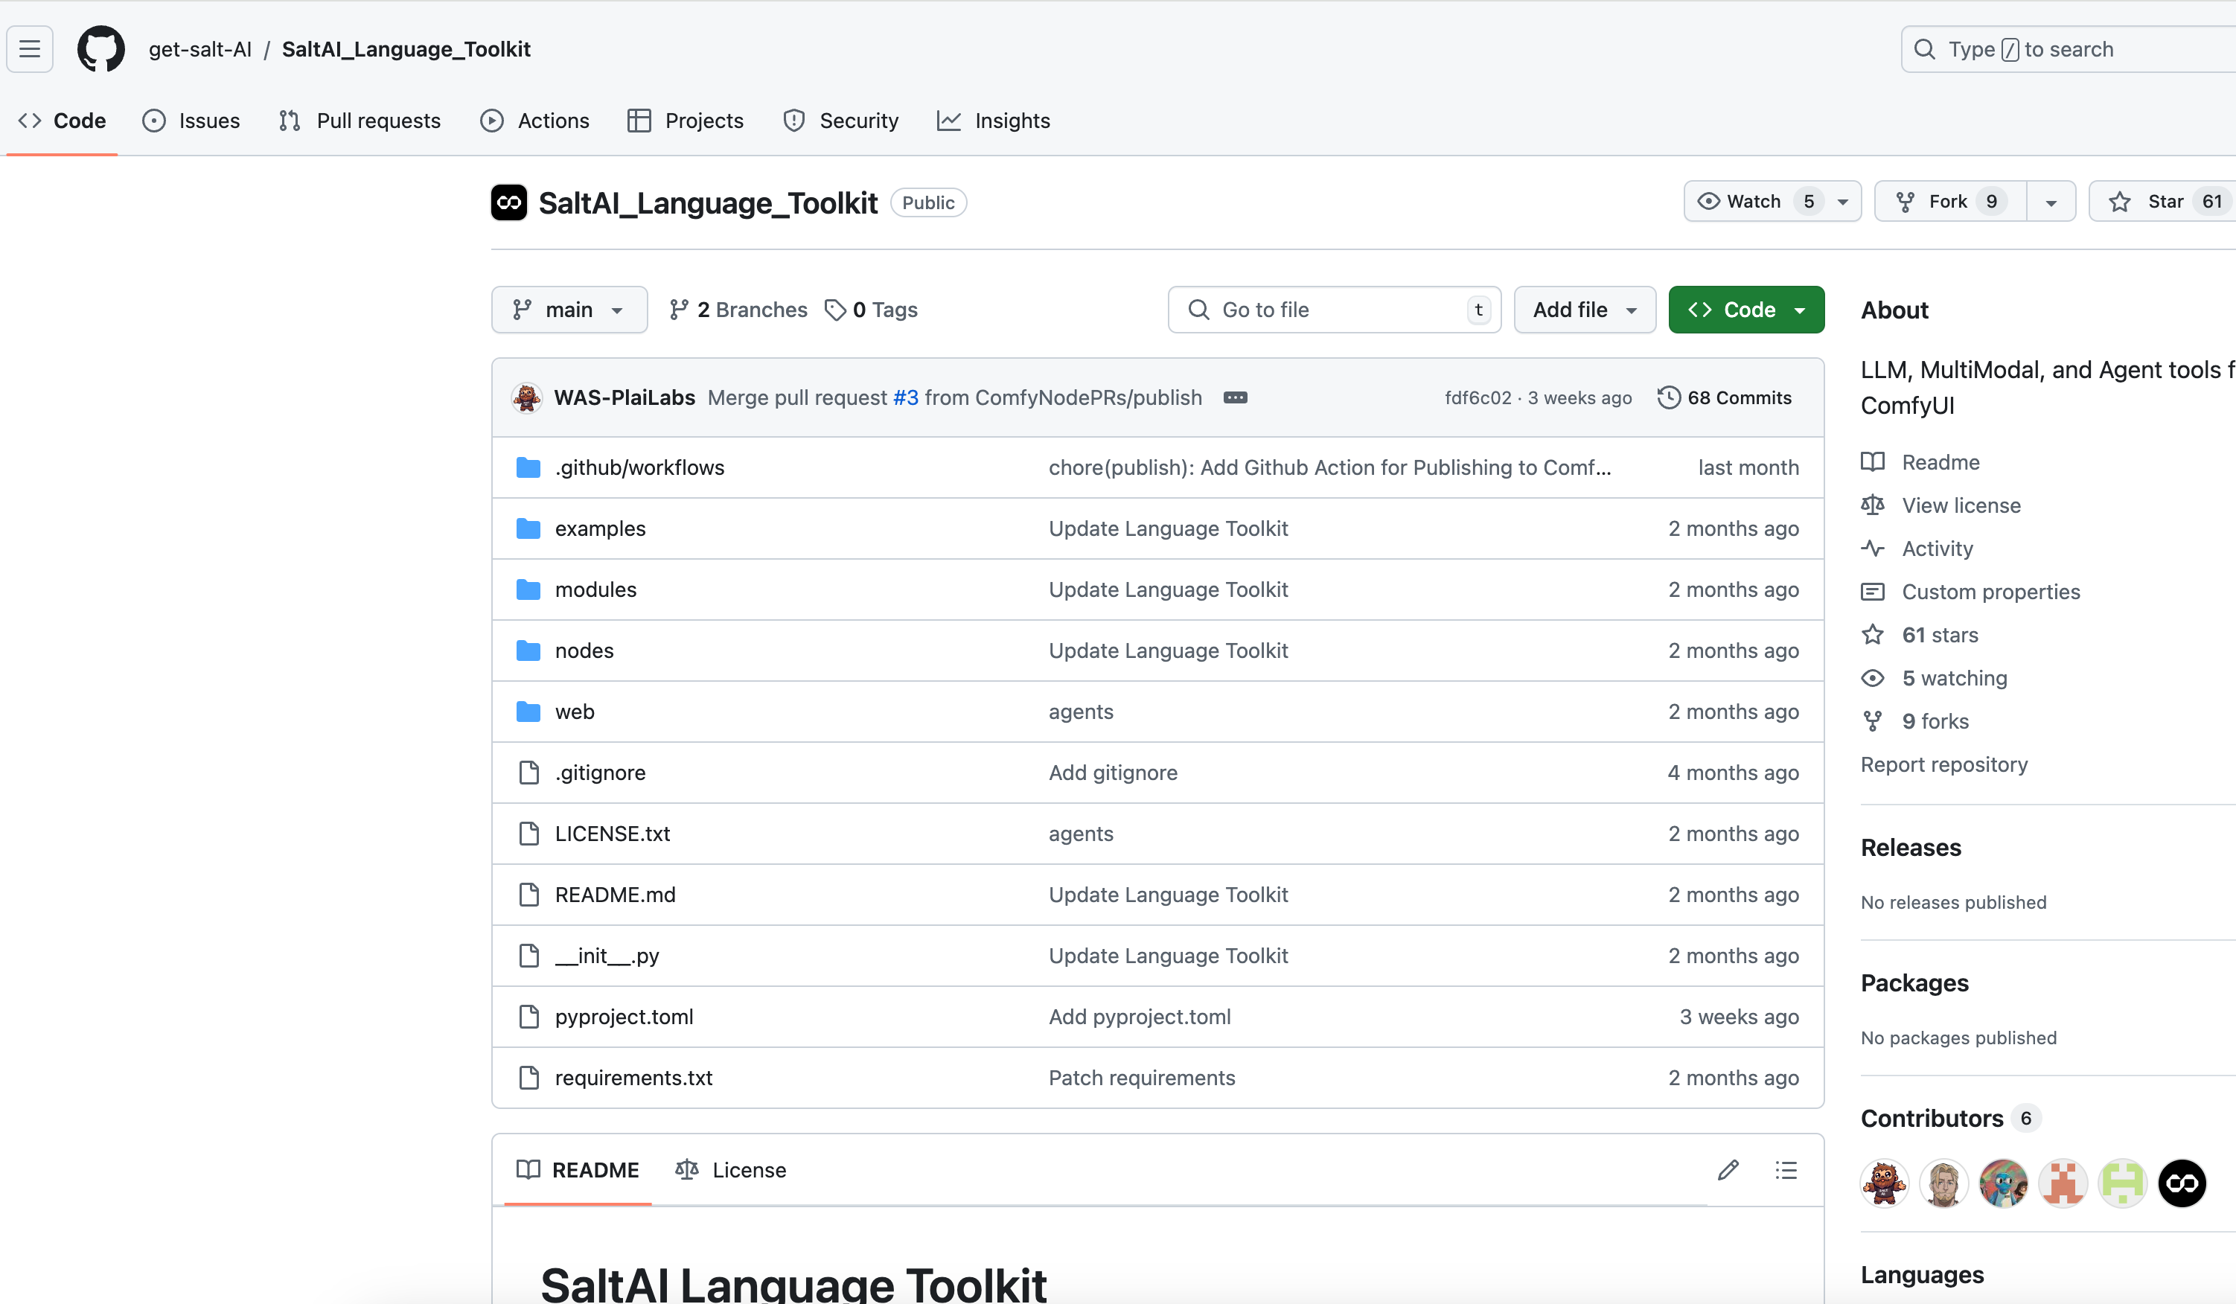2236x1304 pixels.
Task: Click the commit history clock icon
Action: 1668,397
